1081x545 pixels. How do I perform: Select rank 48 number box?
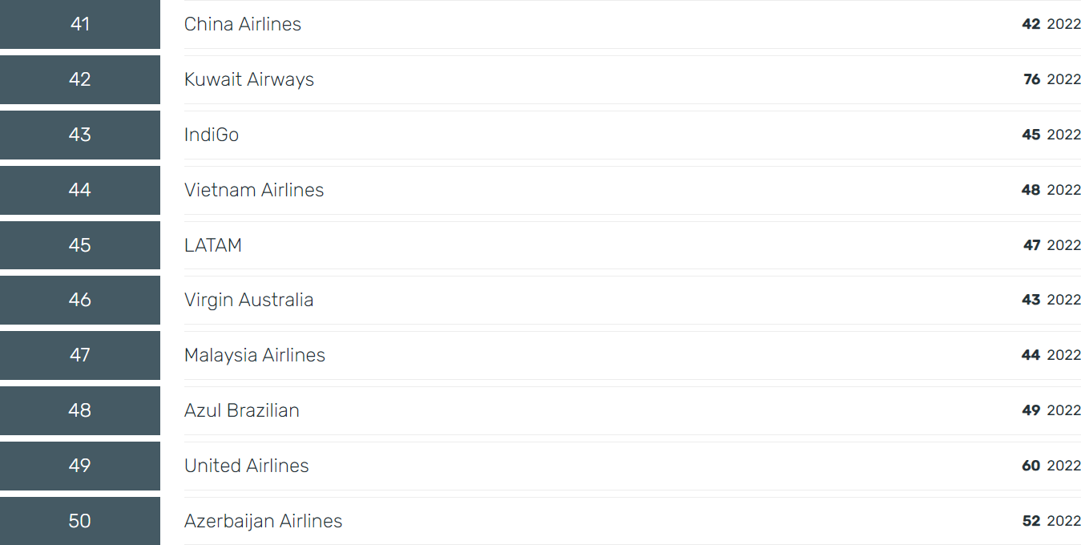click(x=80, y=410)
